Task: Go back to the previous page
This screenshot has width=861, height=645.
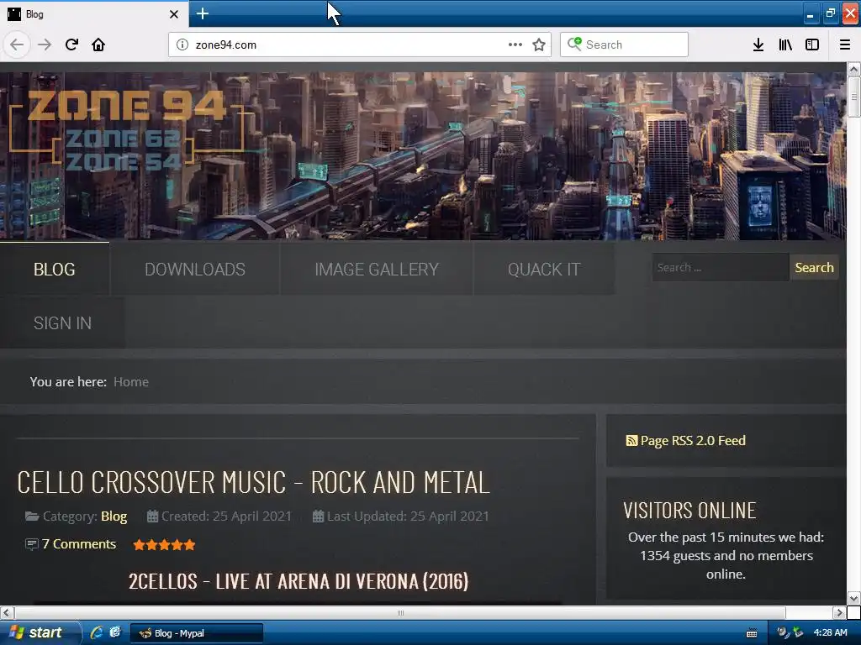Action: pos(17,45)
